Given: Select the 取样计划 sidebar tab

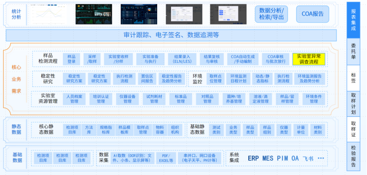Looking at the screenshot, I should [x=353, y=104].
